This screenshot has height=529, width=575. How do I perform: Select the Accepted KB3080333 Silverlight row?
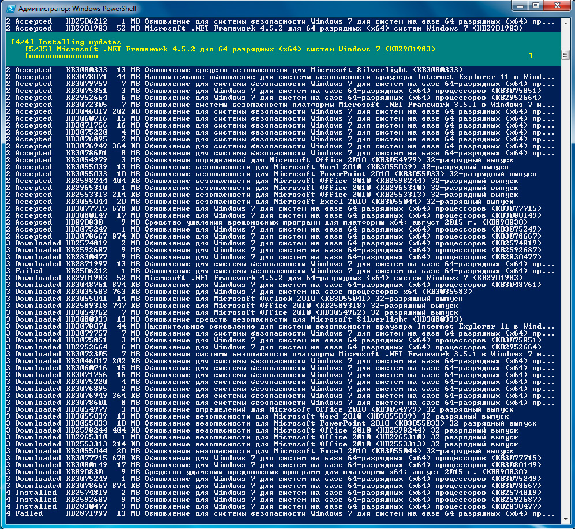pos(235,70)
